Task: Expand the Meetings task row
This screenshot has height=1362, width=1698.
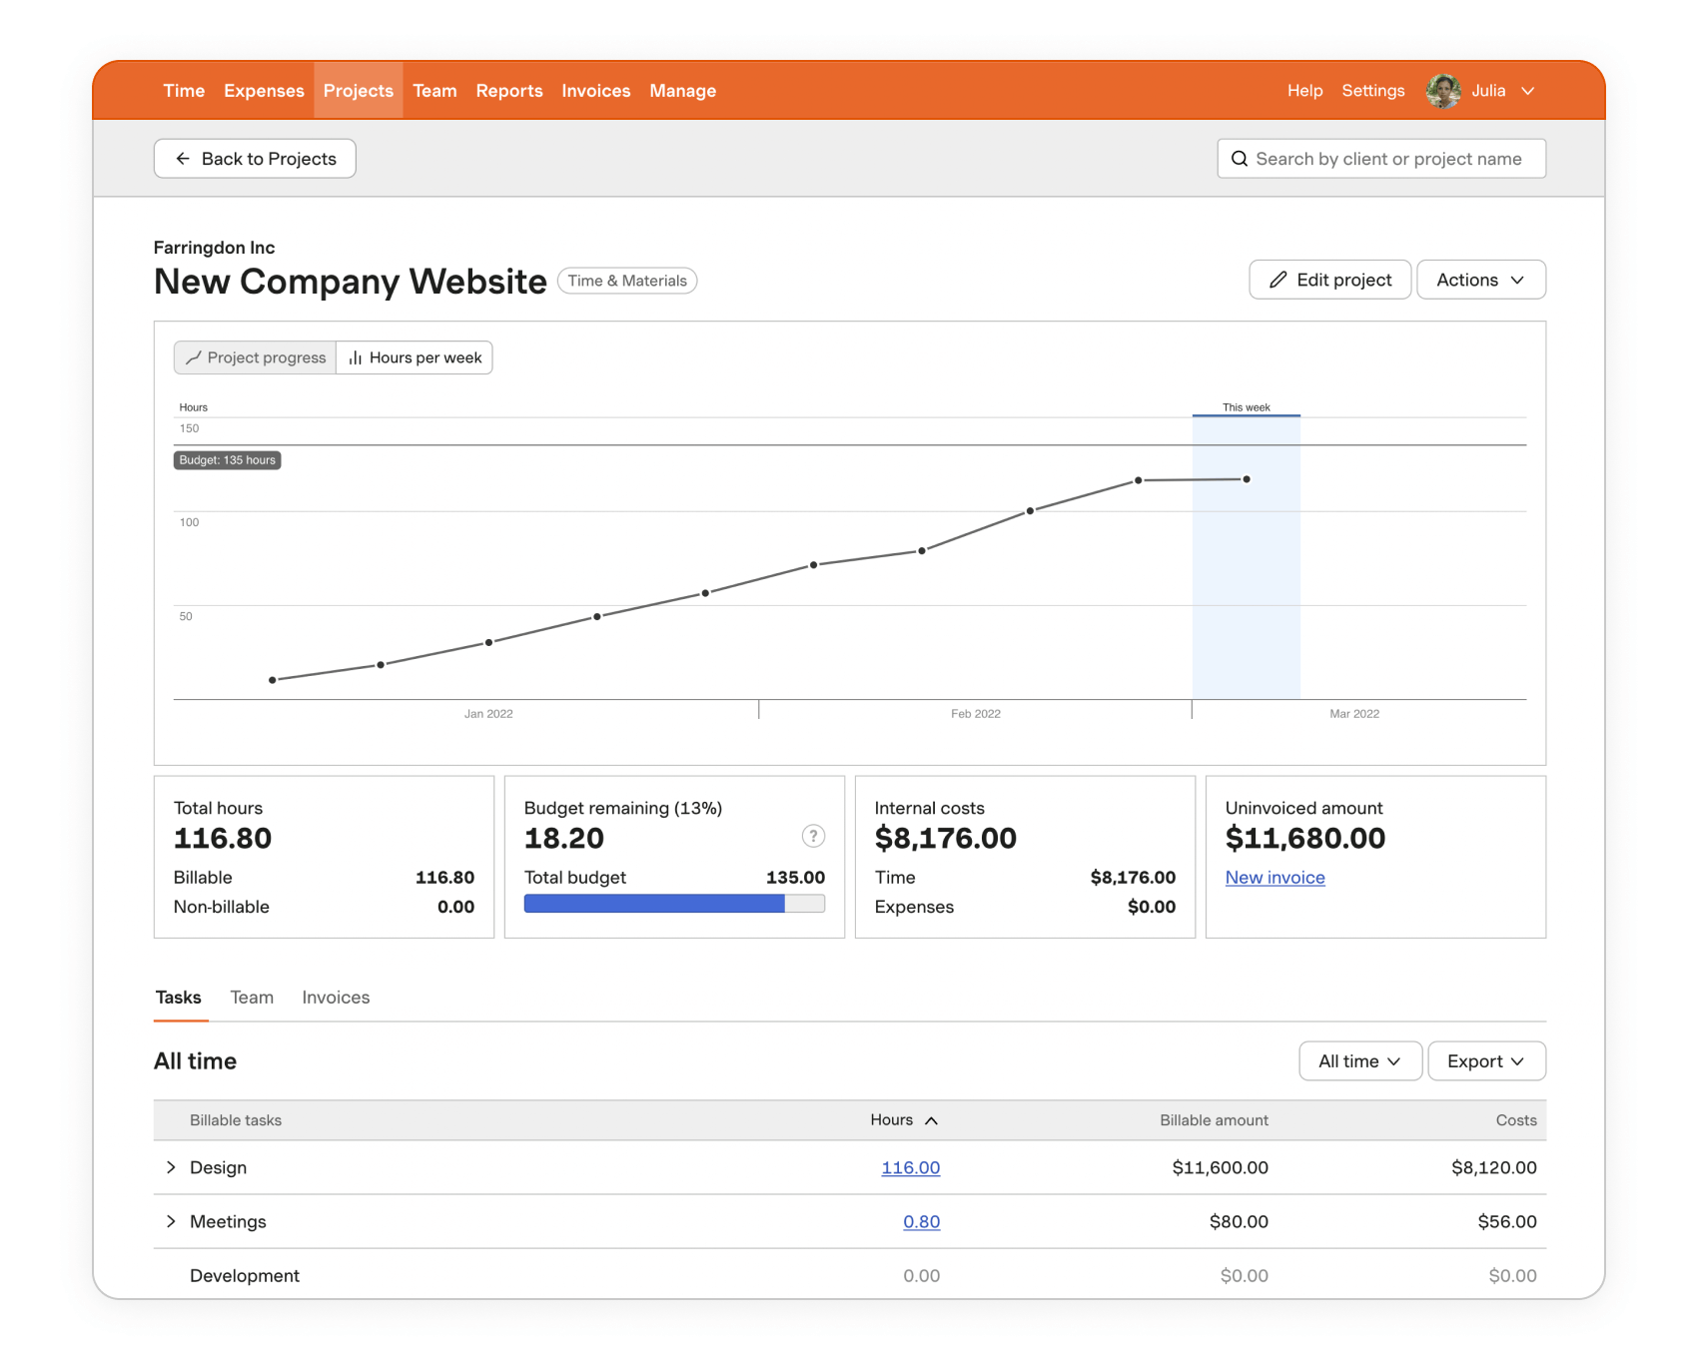Action: [x=170, y=1221]
